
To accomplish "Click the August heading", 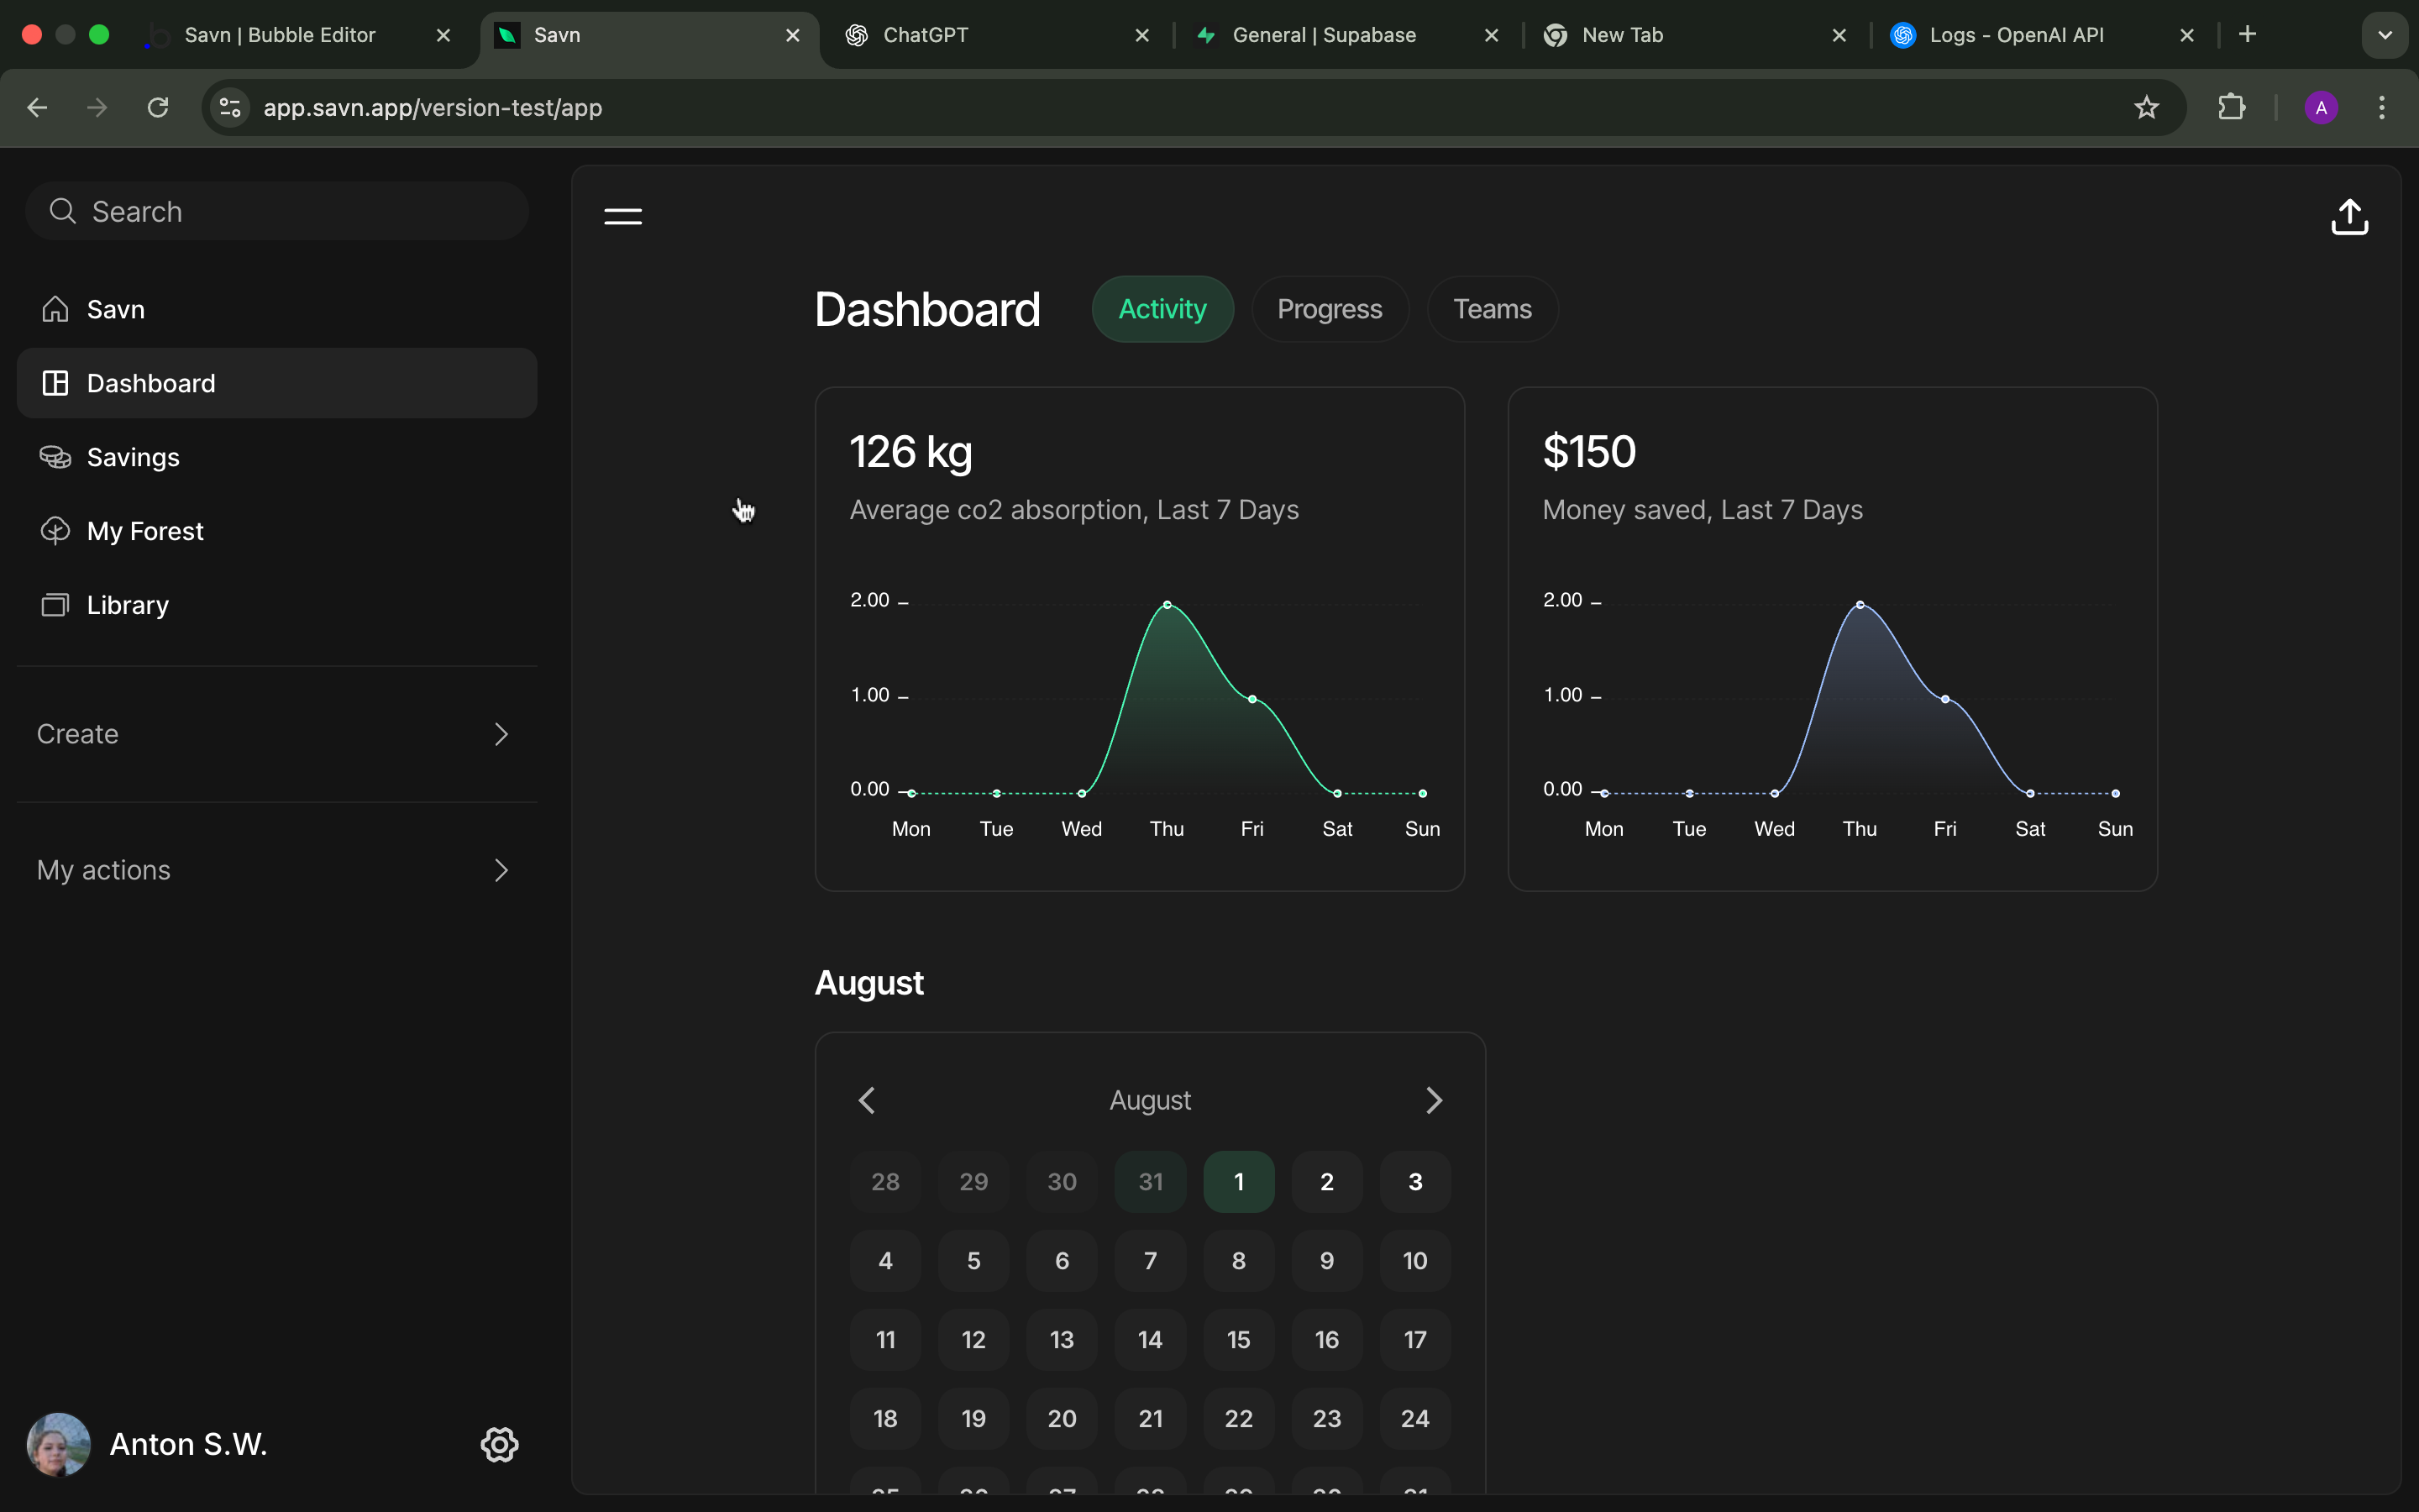I will [x=868, y=983].
